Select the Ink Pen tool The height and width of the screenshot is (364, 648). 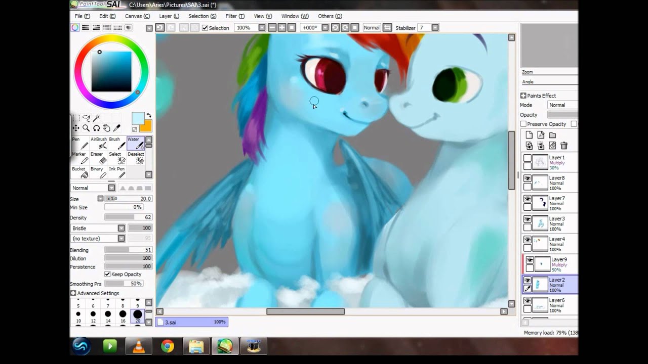pos(117,173)
